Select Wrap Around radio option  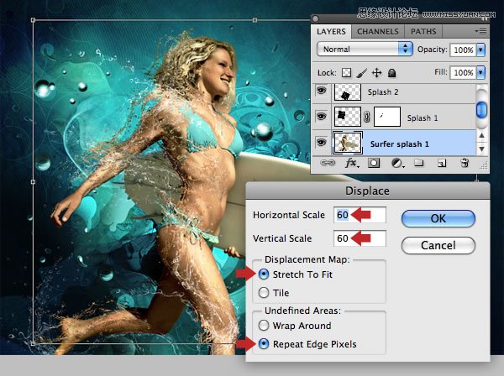pos(264,326)
